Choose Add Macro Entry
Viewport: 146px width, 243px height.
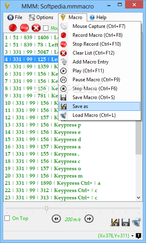point(100,62)
